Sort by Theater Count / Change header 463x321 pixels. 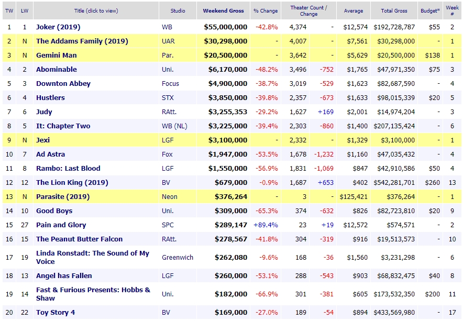coord(308,11)
